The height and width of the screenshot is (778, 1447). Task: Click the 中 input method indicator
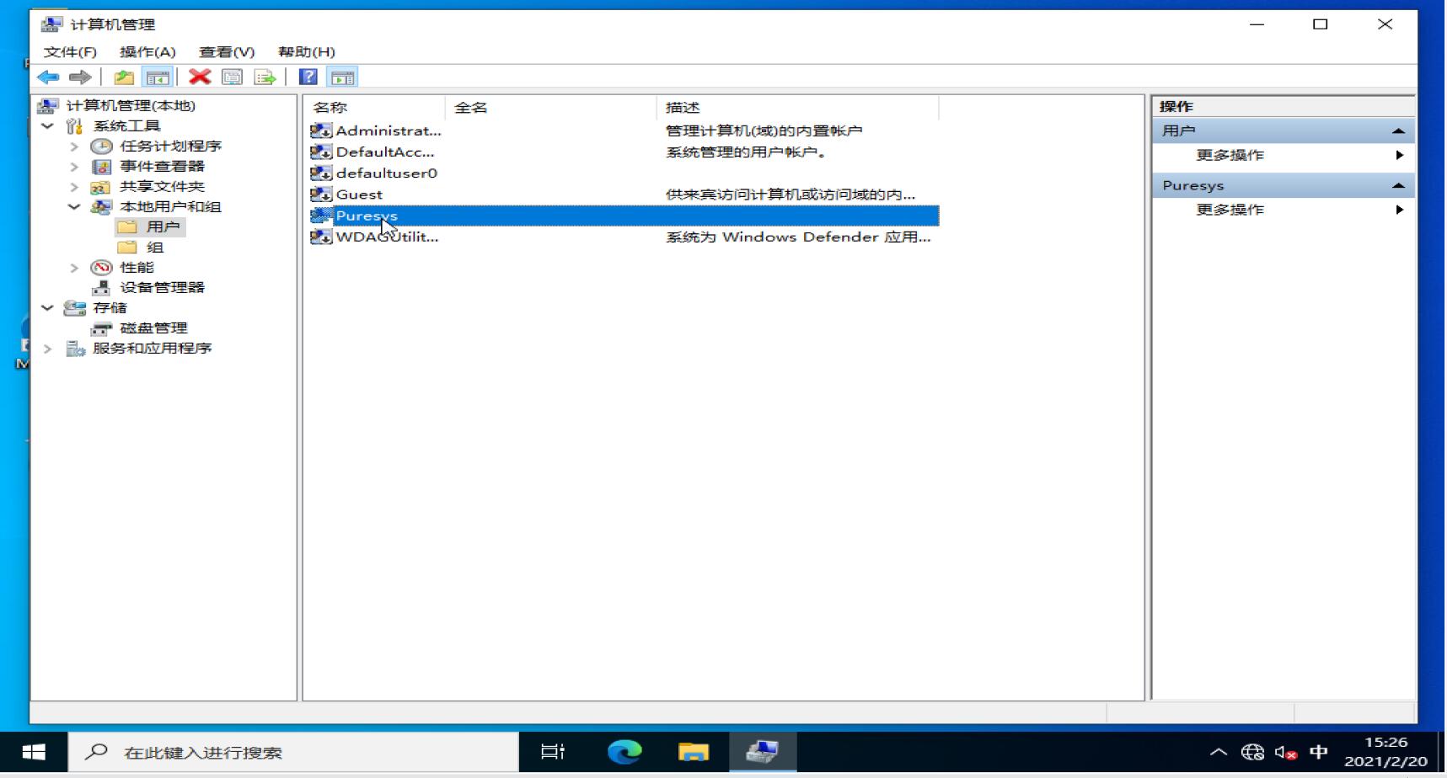(1319, 752)
